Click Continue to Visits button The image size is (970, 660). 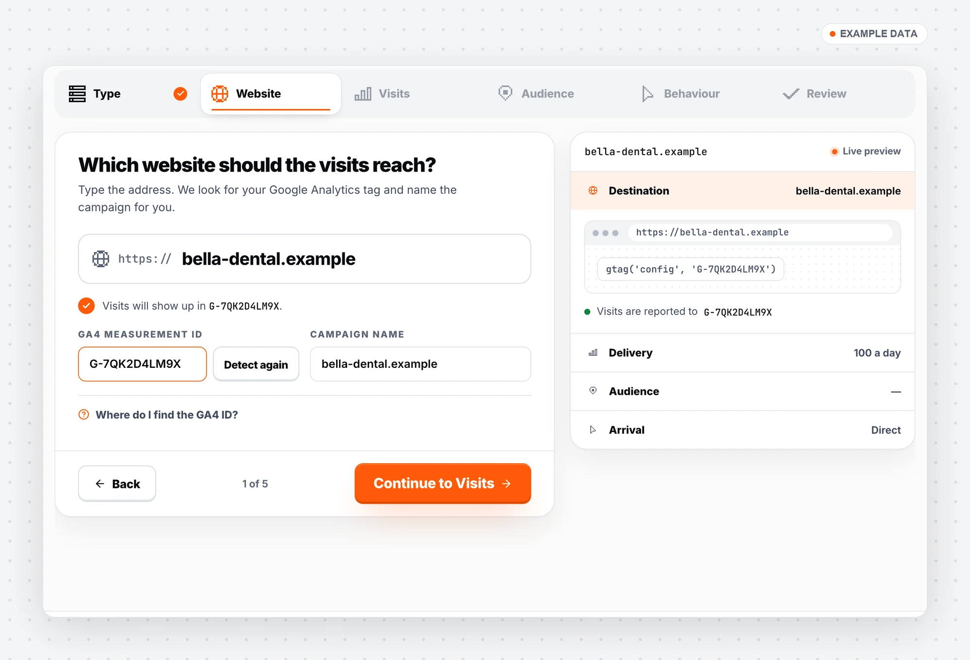442,483
